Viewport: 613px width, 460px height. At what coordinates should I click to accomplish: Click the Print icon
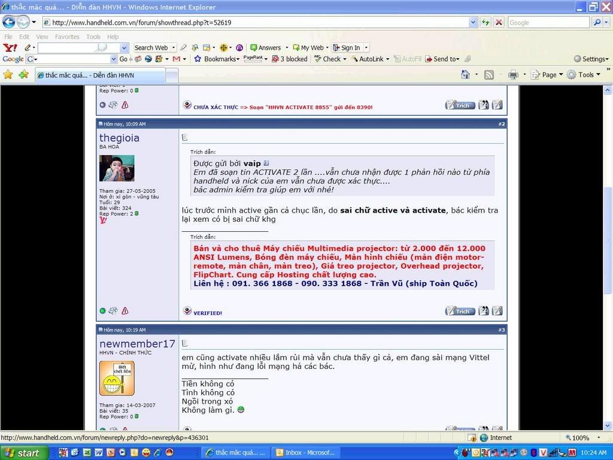(x=513, y=75)
